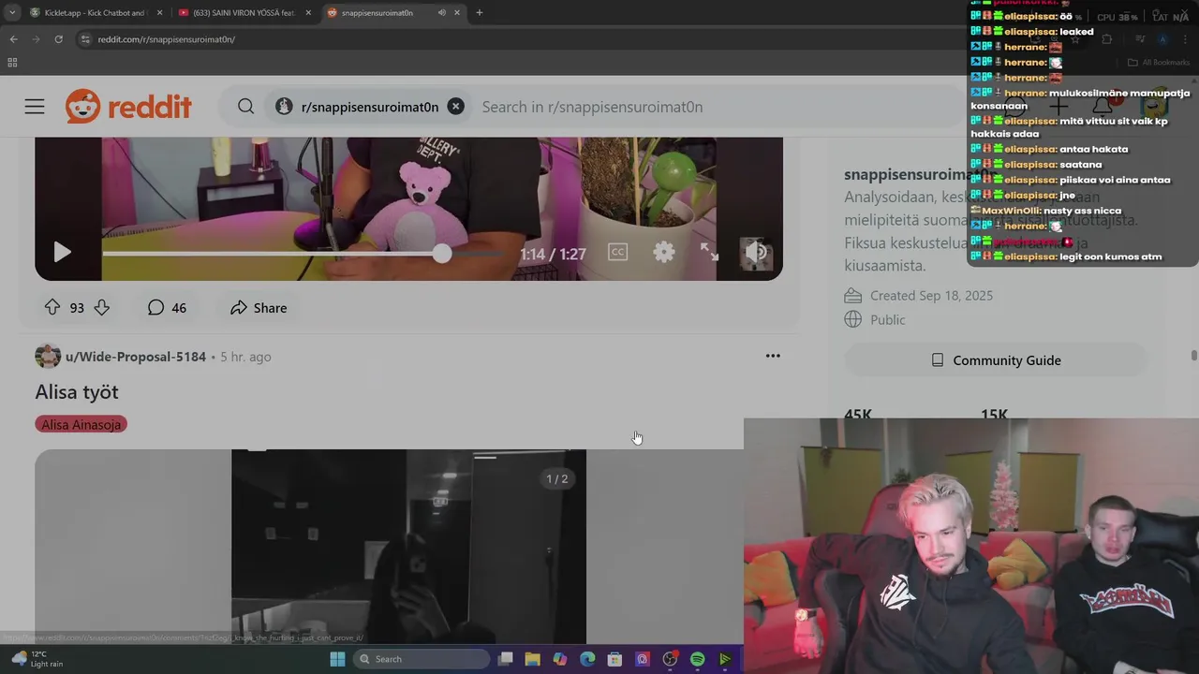The image size is (1199, 674).
Task: Open the Alisa työt gallery image
Action: (x=408, y=546)
